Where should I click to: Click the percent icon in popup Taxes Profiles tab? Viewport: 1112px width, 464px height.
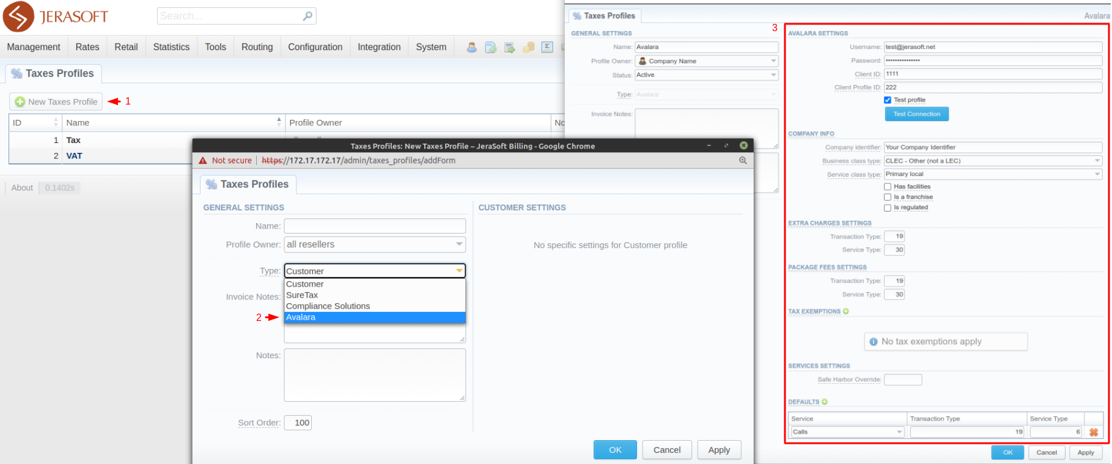click(x=212, y=184)
